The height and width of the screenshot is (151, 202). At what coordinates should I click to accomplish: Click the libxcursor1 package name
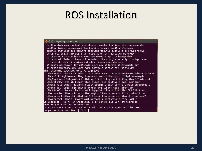[x=54, y=96]
